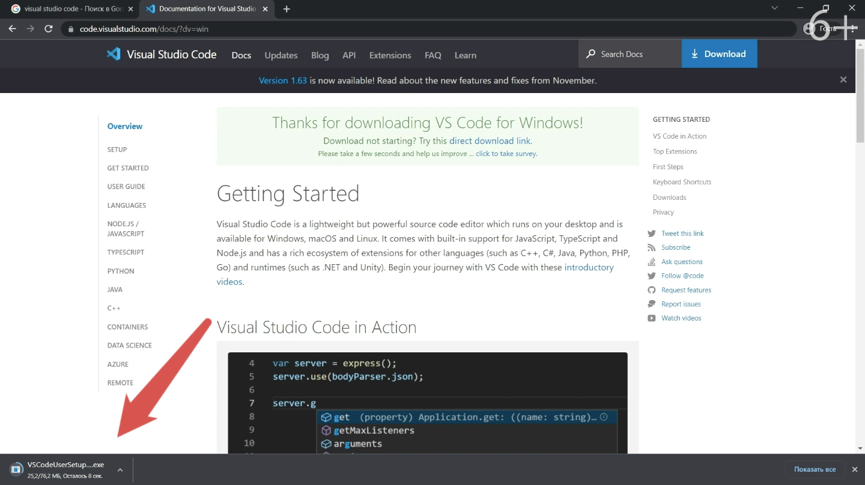Close the Documentation for Visual Studio tab
The height and width of the screenshot is (485, 865).
(x=265, y=9)
